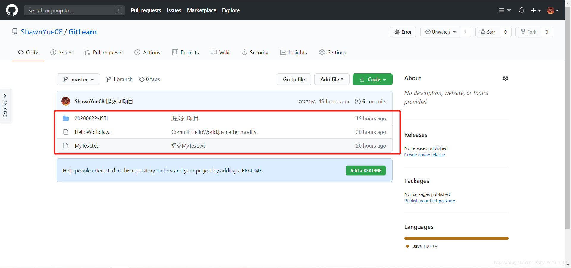Click the Java language bar
Image resolution: width=571 pixels, height=268 pixels.
point(456,238)
